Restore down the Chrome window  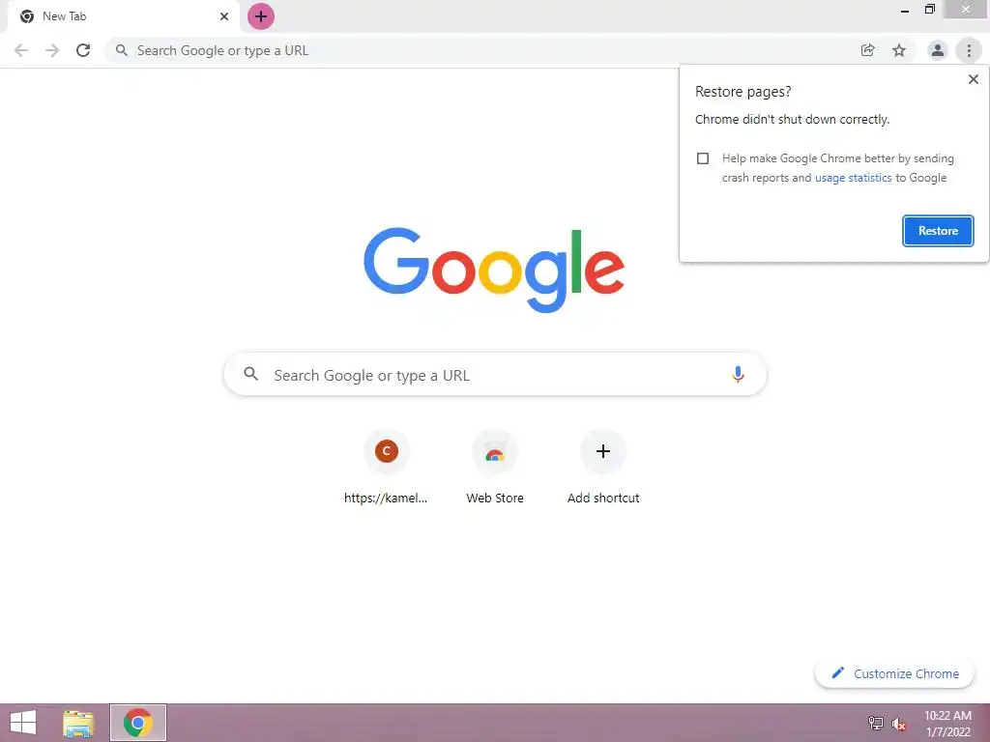tap(929, 10)
